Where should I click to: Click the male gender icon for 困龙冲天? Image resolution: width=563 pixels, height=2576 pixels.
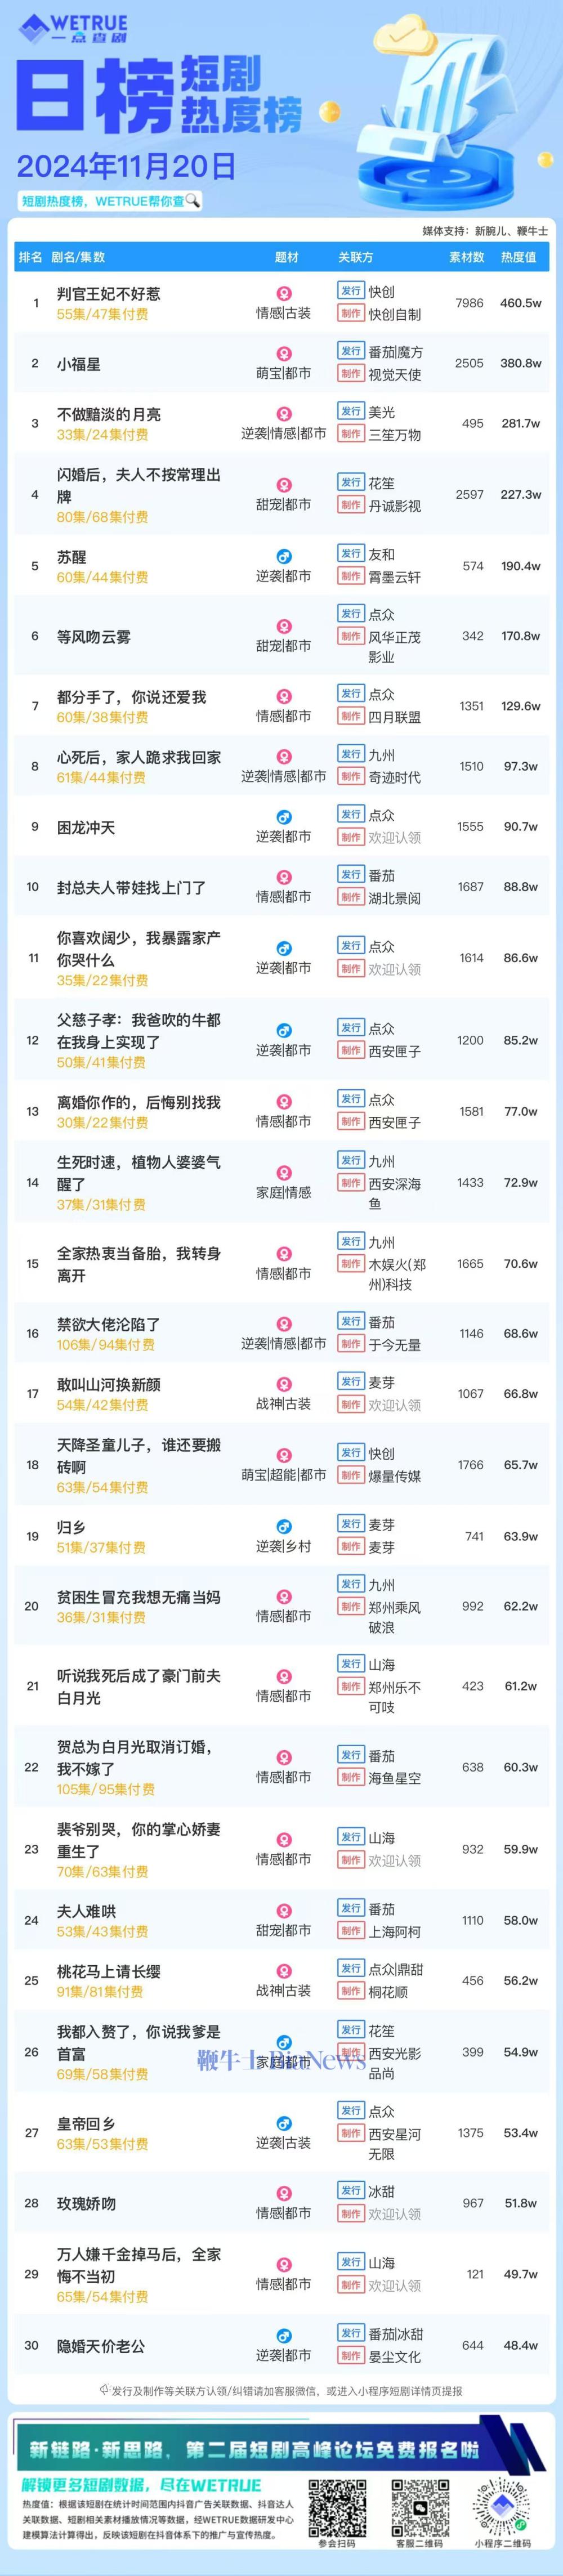click(284, 818)
